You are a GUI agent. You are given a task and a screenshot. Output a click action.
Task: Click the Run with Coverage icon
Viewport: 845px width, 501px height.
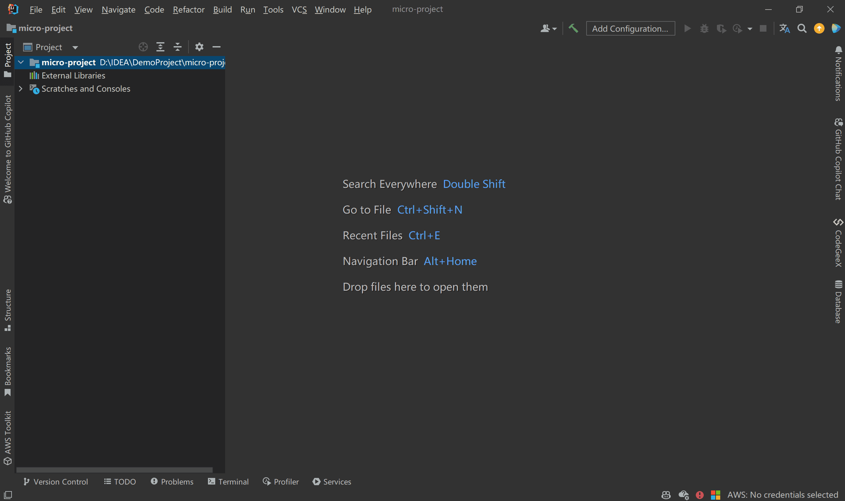pos(721,28)
